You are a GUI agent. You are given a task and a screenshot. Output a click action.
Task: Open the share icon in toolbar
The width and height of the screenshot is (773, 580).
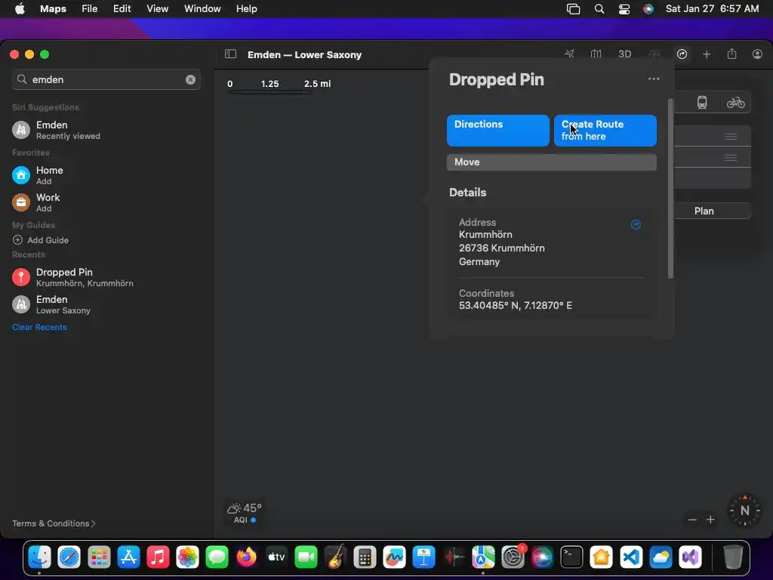(731, 54)
